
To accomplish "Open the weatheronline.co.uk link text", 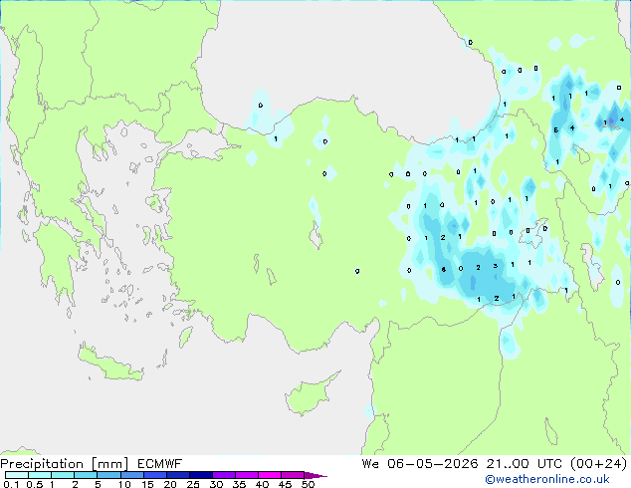I will [x=547, y=479].
